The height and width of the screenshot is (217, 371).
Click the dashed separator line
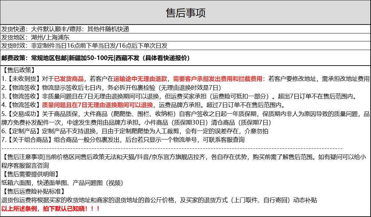(x=172, y=149)
